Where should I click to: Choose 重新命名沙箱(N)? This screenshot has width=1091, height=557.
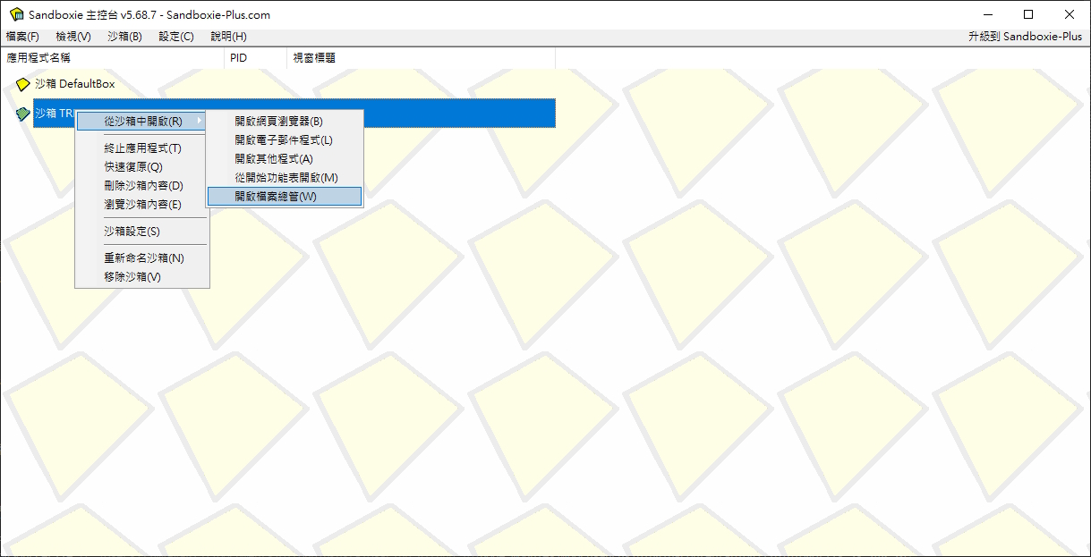[142, 258]
